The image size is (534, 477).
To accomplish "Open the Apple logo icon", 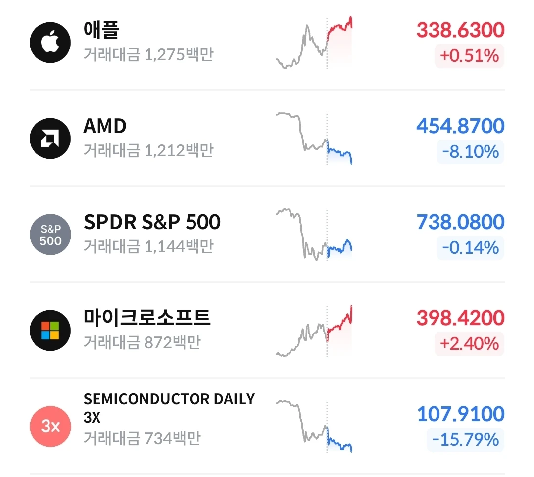I will (50, 43).
